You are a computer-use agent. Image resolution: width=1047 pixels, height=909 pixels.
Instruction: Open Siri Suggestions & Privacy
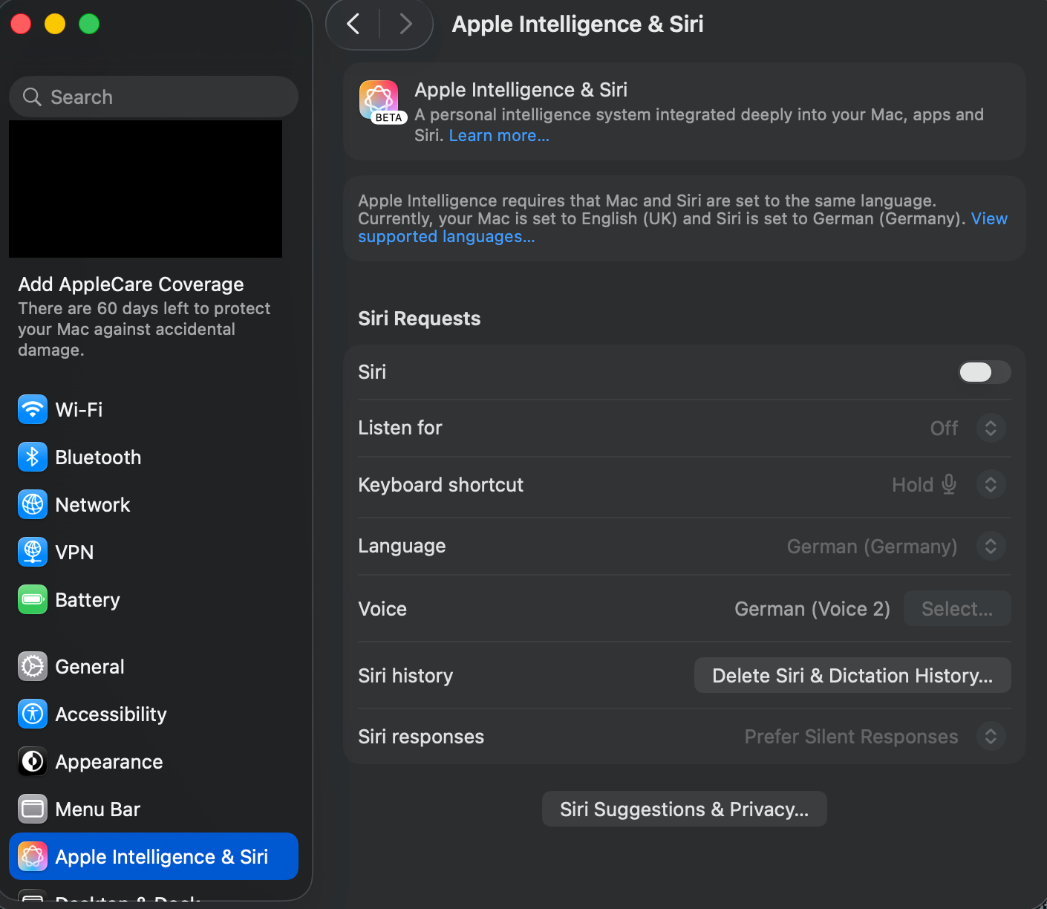(x=684, y=809)
